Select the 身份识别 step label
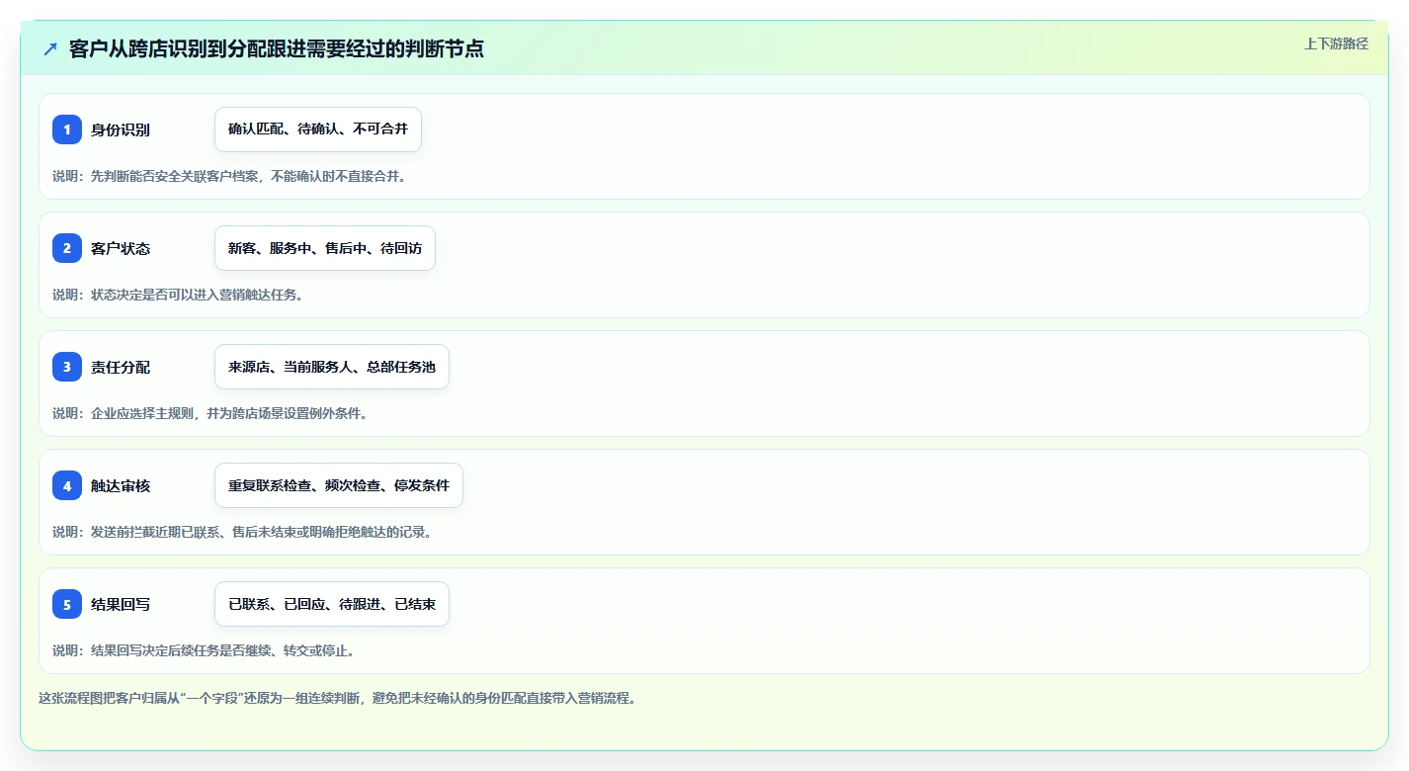 121,129
